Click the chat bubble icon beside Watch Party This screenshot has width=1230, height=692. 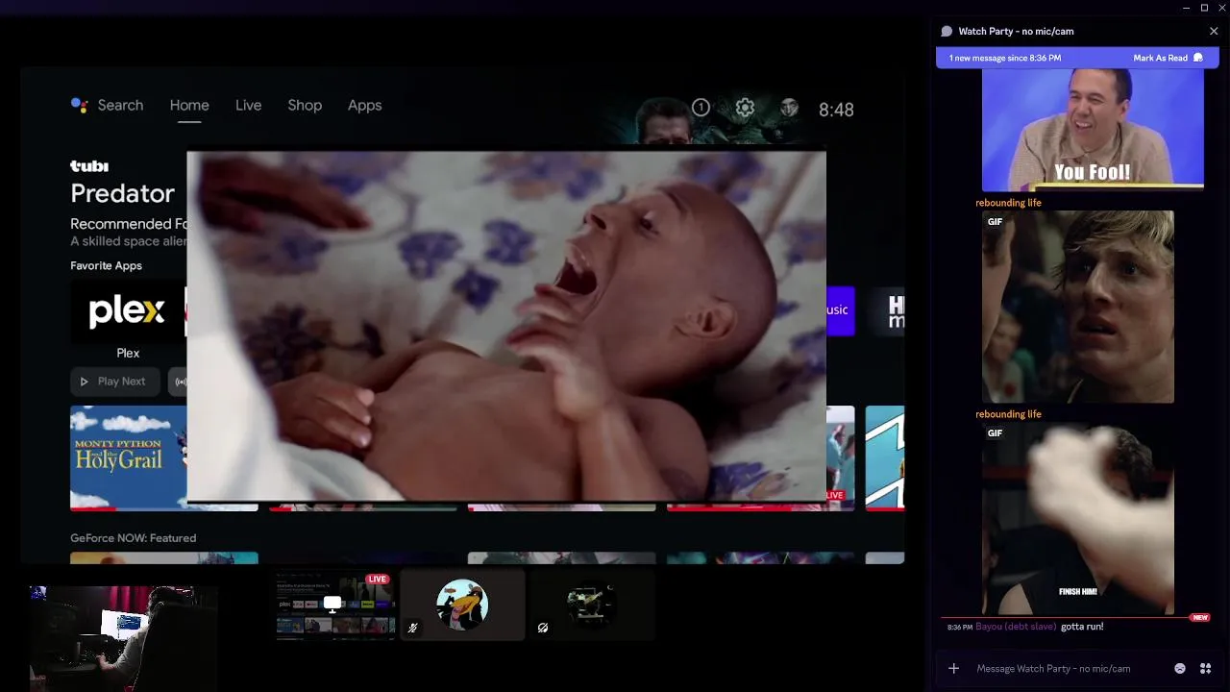pyautogui.click(x=947, y=32)
